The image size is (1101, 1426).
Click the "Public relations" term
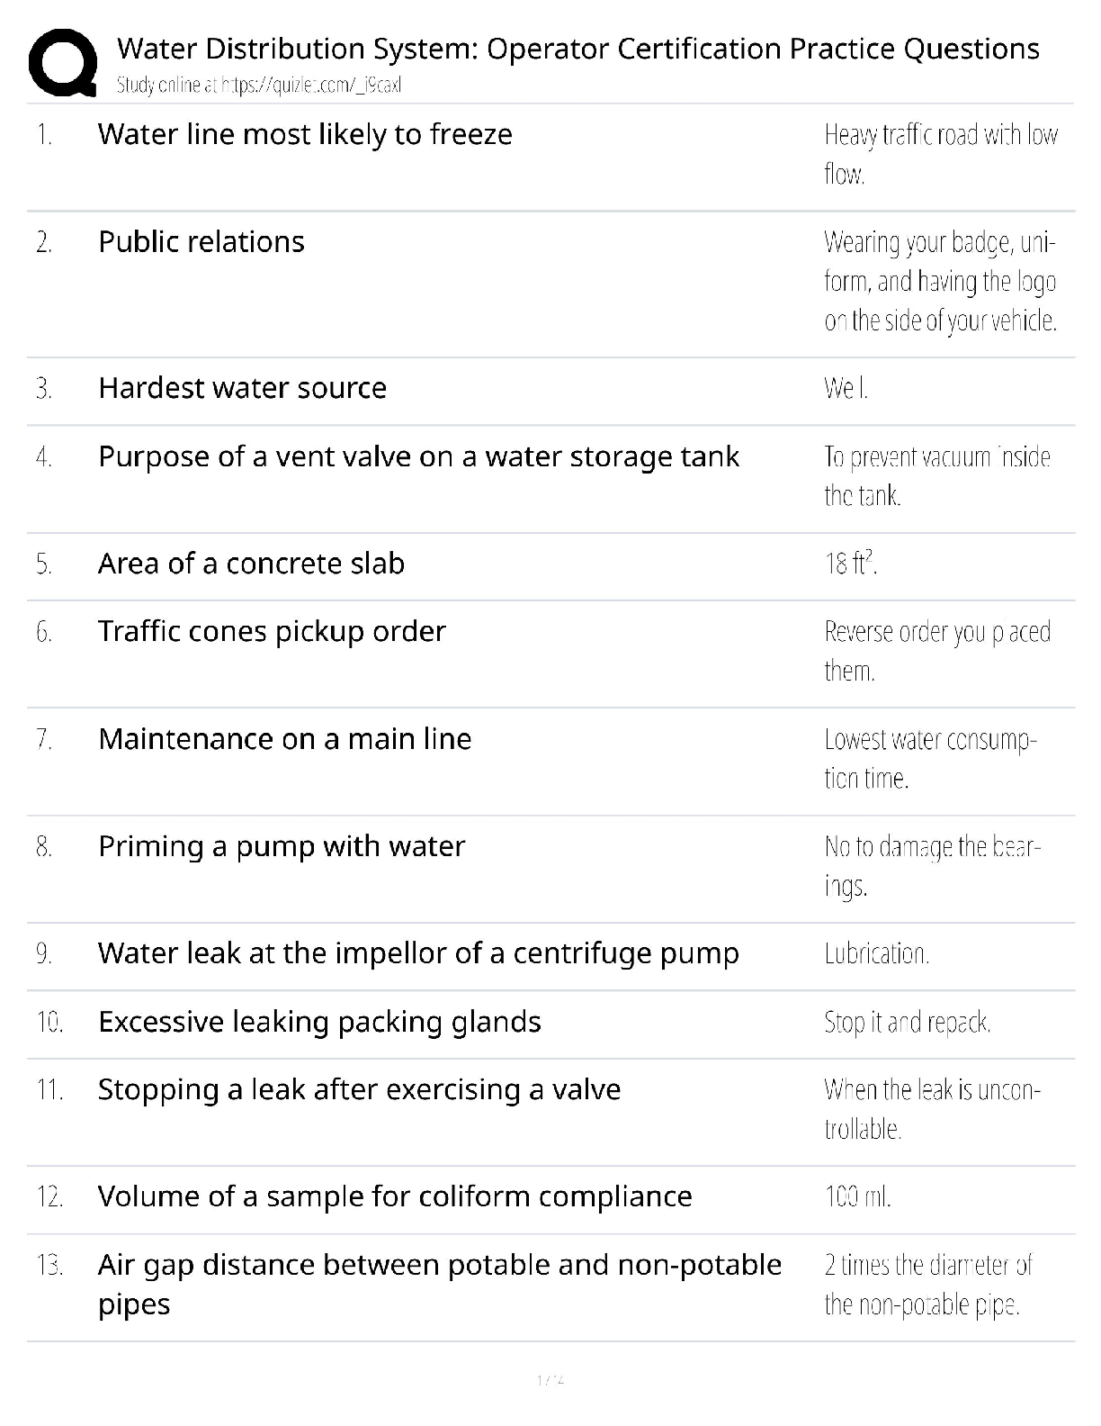click(201, 241)
